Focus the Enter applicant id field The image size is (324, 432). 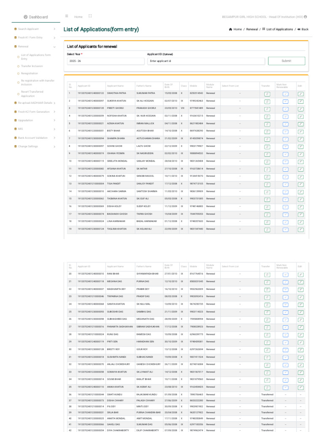pos(206,61)
